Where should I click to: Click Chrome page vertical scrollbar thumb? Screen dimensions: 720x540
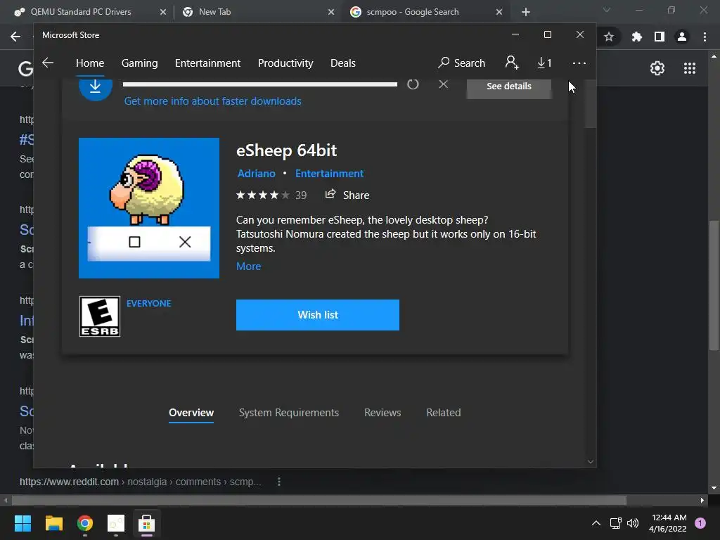click(714, 285)
